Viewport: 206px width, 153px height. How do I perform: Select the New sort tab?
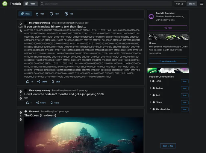(x=54, y=14)
